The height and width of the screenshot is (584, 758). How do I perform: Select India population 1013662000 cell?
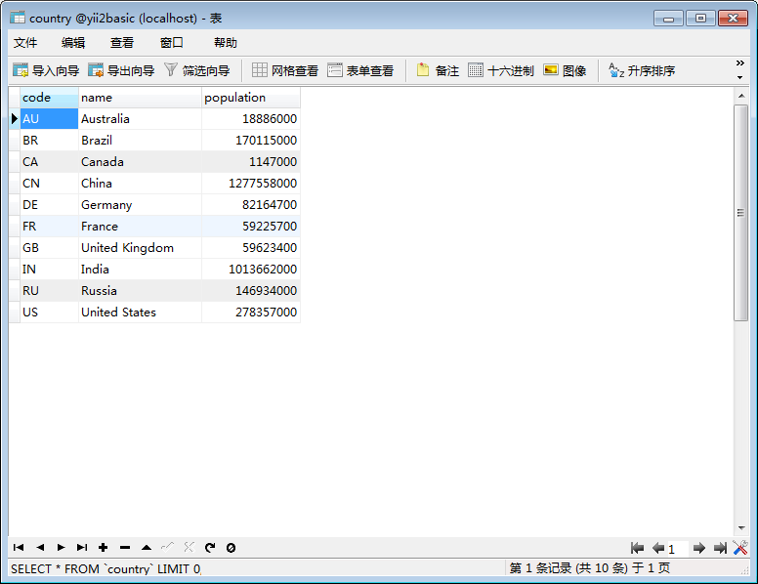pos(251,270)
